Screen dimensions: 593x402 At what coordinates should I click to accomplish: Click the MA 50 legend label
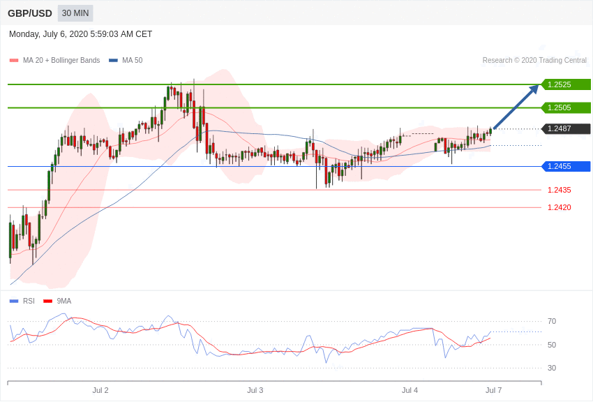pos(133,60)
